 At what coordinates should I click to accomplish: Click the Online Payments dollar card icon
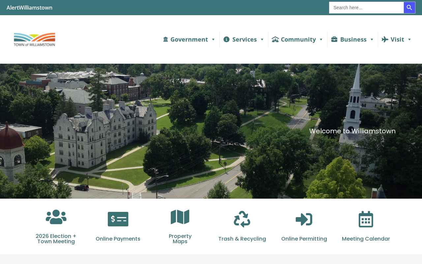(x=118, y=219)
